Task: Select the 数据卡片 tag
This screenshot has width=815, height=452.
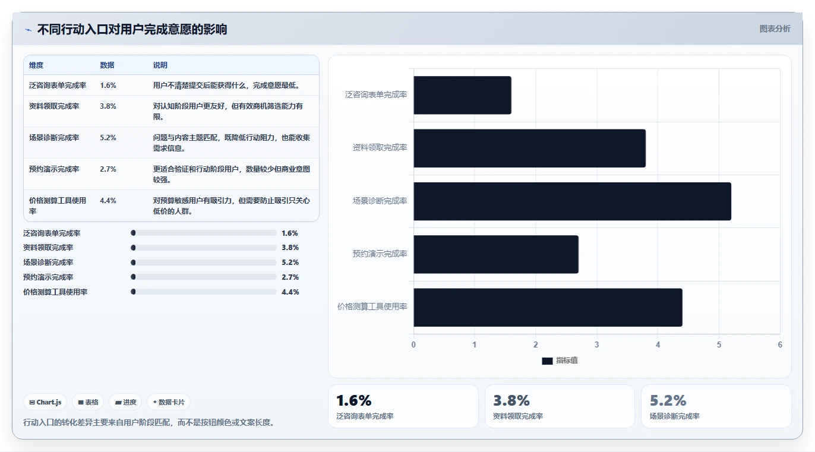Action: tap(169, 402)
